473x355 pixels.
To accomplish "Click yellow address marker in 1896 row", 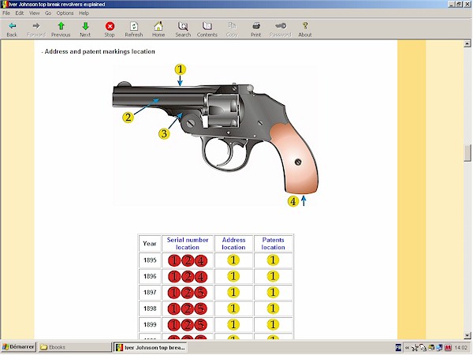I will [x=233, y=276].
